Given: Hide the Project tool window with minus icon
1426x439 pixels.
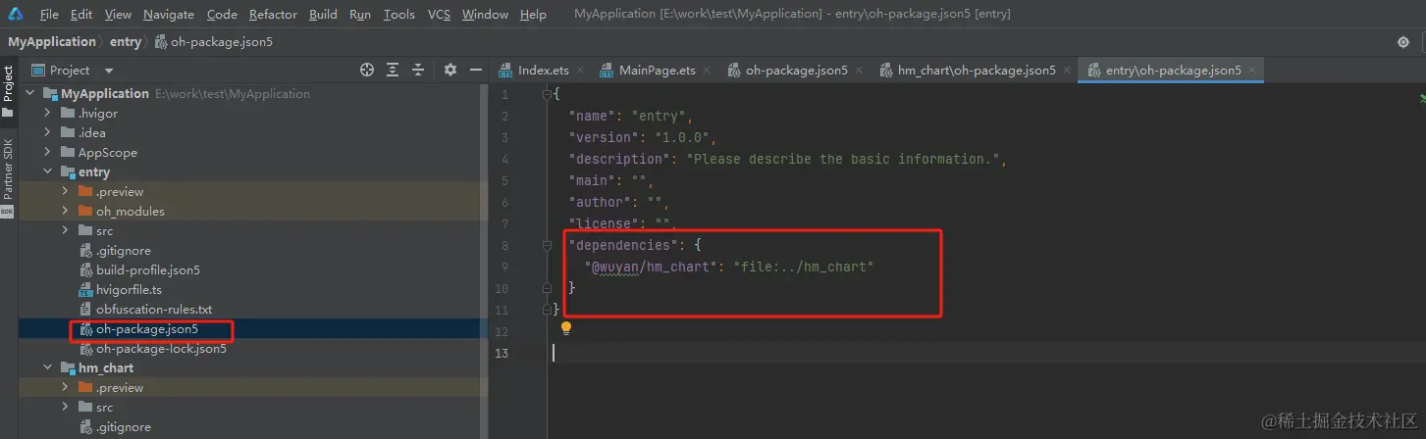Looking at the screenshot, I should pyautogui.click(x=476, y=70).
